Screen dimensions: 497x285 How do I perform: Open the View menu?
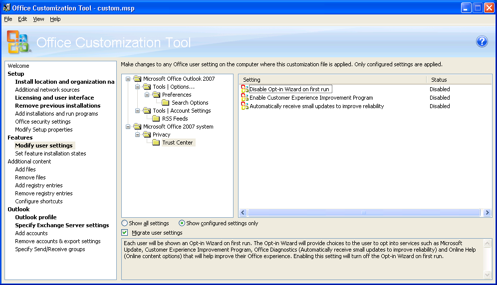coord(38,19)
